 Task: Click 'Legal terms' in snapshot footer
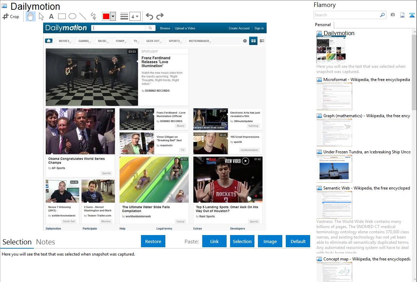164,228
